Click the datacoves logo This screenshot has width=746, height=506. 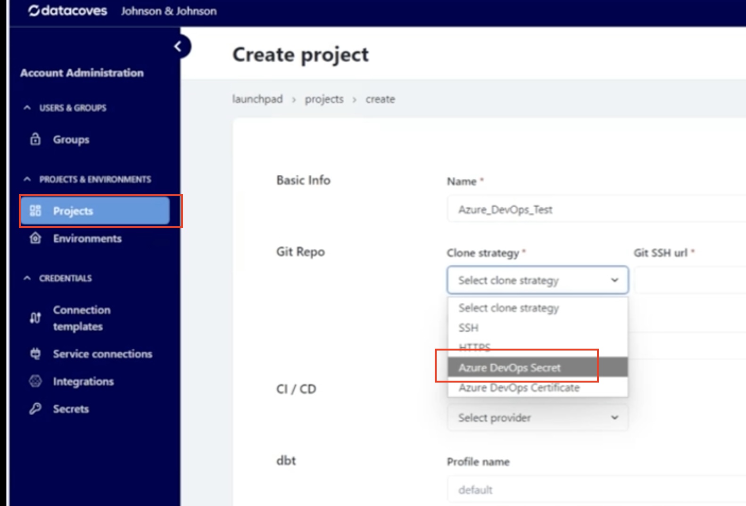[x=67, y=10]
